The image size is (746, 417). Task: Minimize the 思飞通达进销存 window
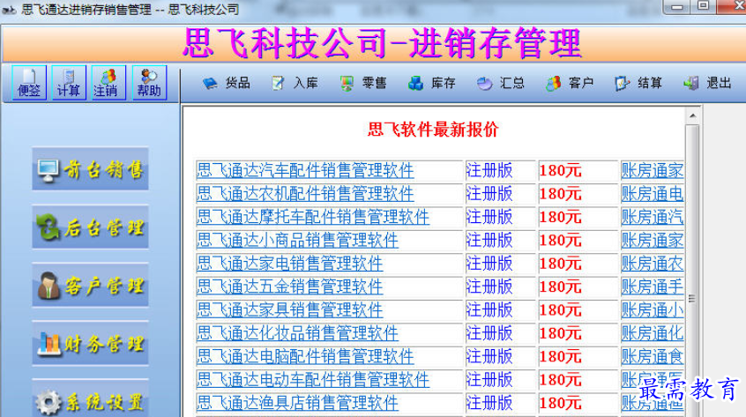click(x=678, y=7)
